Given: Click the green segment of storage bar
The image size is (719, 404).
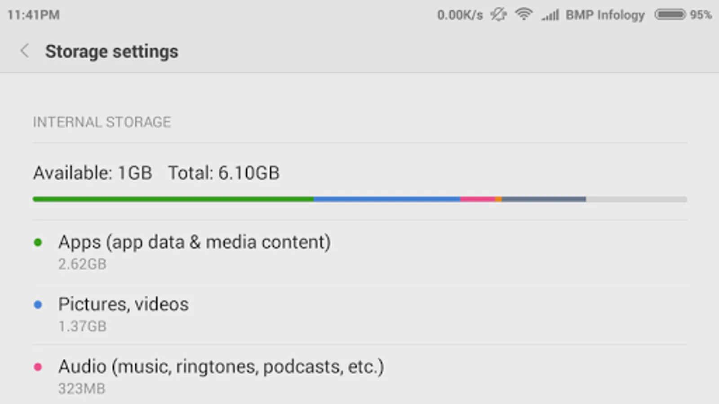Looking at the screenshot, I should [x=173, y=199].
